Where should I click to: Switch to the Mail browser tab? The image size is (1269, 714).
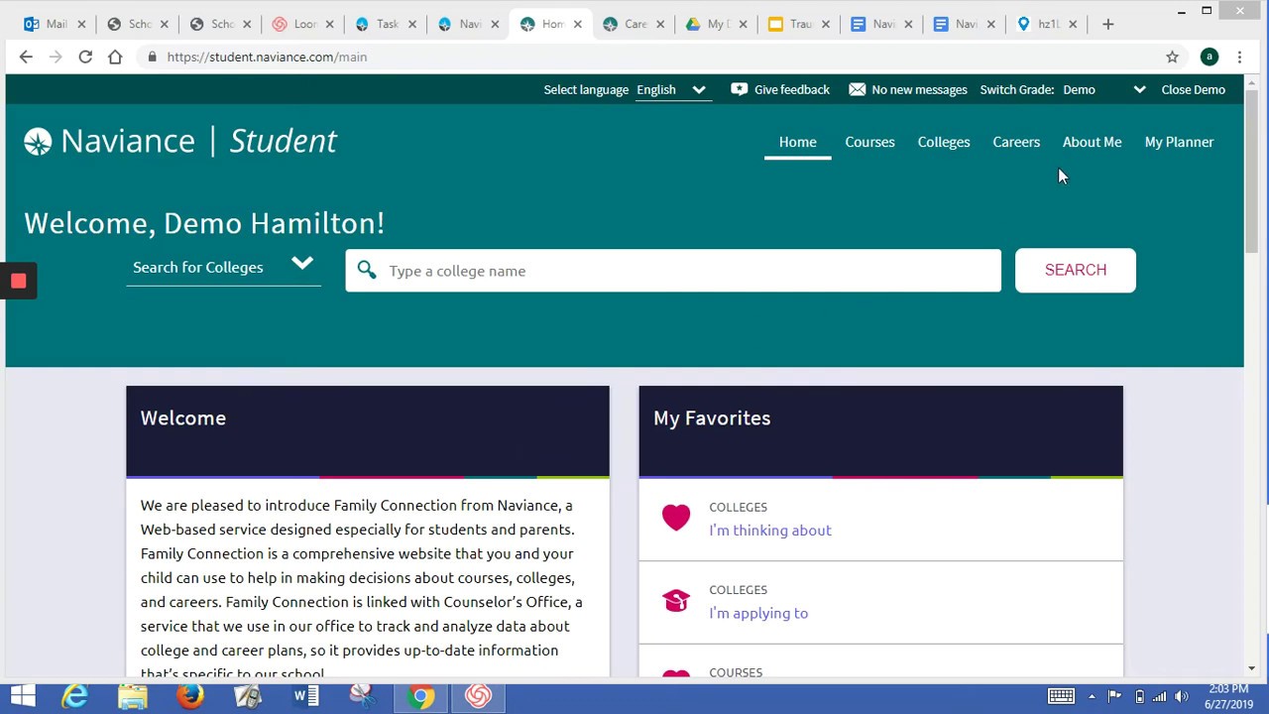53,24
